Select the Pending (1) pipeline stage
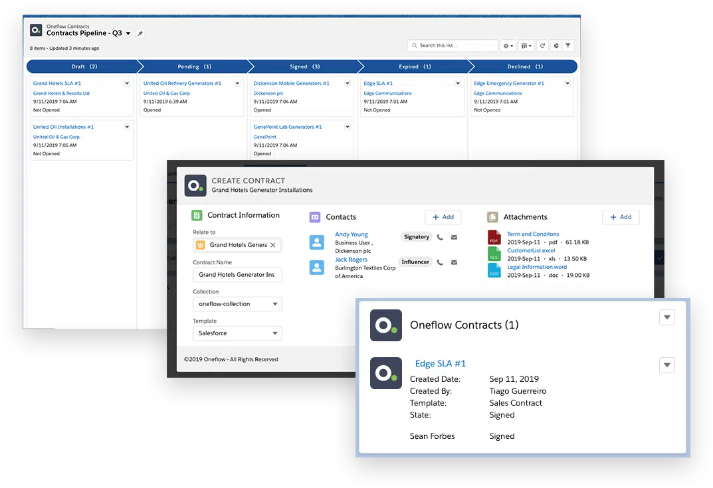The image size is (713, 488). pos(194,66)
